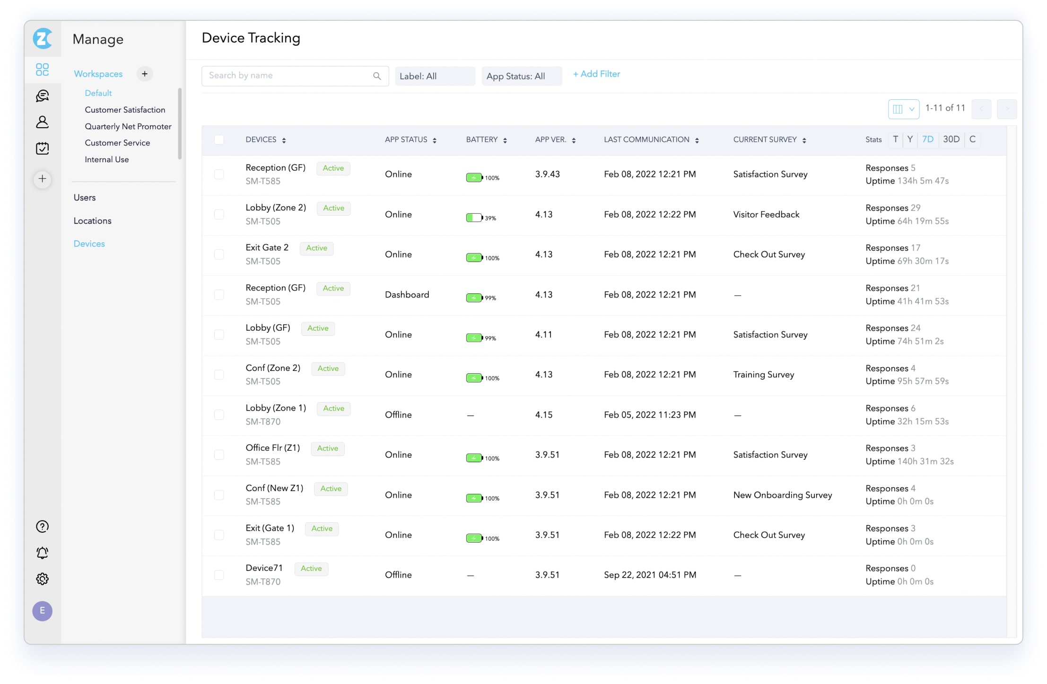This screenshot has height=684, width=1047.
Task: Select the tasks/checklist icon in sidebar
Action: [x=43, y=148]
